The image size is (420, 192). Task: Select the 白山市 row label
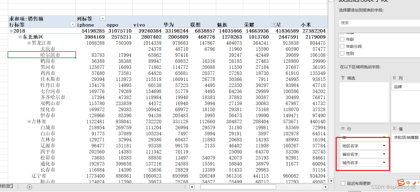tap(48, 133)
